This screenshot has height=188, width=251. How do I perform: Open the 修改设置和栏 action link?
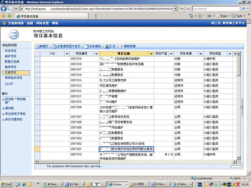14,119
